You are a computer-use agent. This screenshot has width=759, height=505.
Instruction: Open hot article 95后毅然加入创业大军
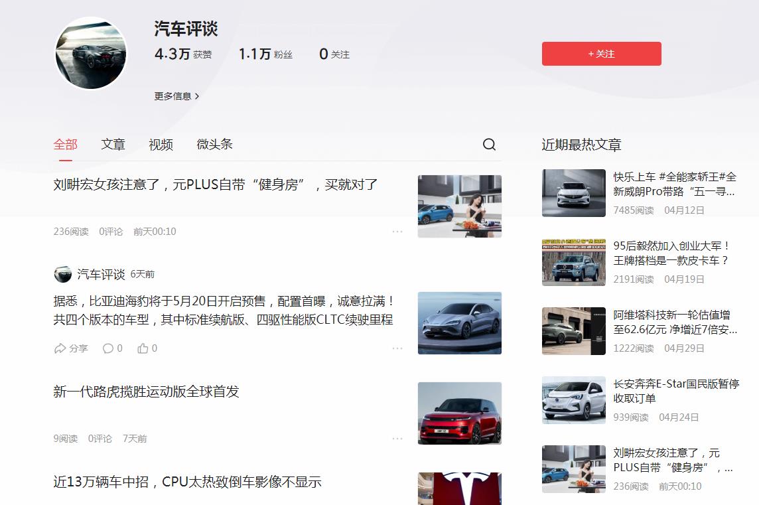pyautogui.click(x=671, y=253)
